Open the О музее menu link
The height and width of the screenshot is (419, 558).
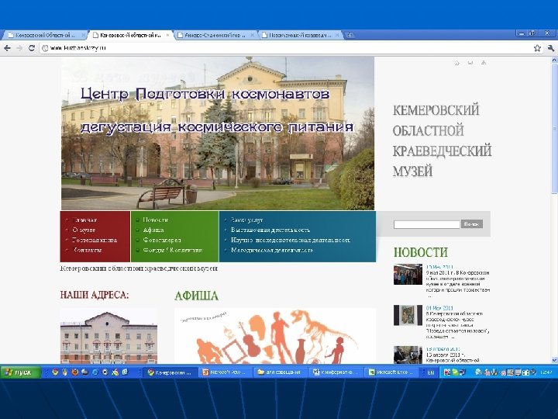84,230
